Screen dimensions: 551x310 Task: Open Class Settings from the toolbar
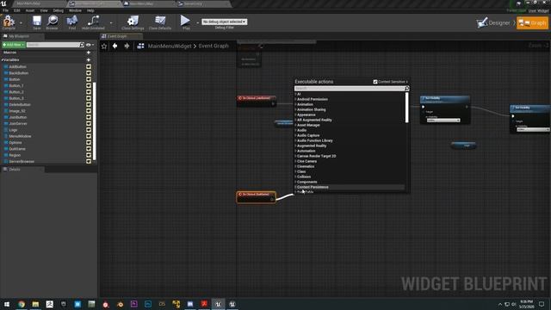tap(133, 22)
